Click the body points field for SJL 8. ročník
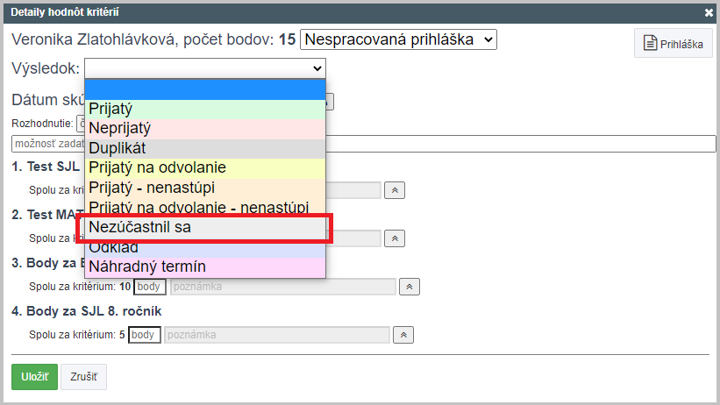 (x=144, y=335)
